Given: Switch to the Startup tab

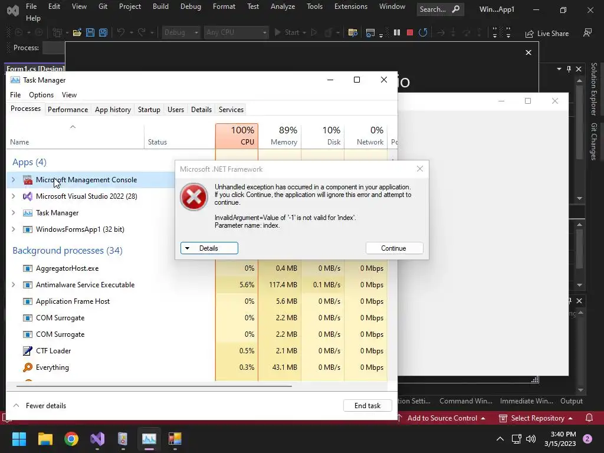Looking at the screenshot, I should (149, 110).
